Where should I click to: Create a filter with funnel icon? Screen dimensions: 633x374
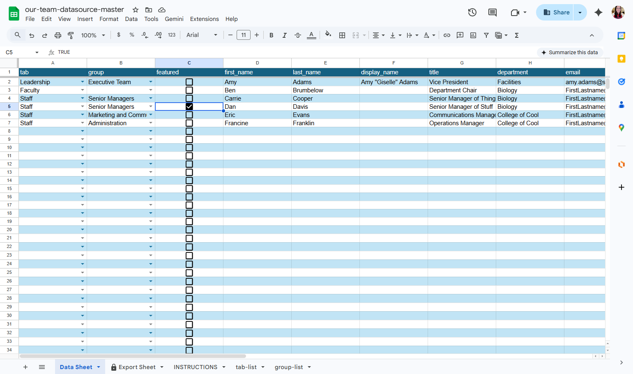pos(486,35)
